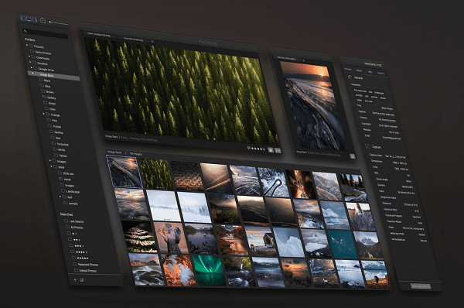The width and height of the screenshot is (464, 308).
Task: Select the Purple folder
Action: (55, 126)
